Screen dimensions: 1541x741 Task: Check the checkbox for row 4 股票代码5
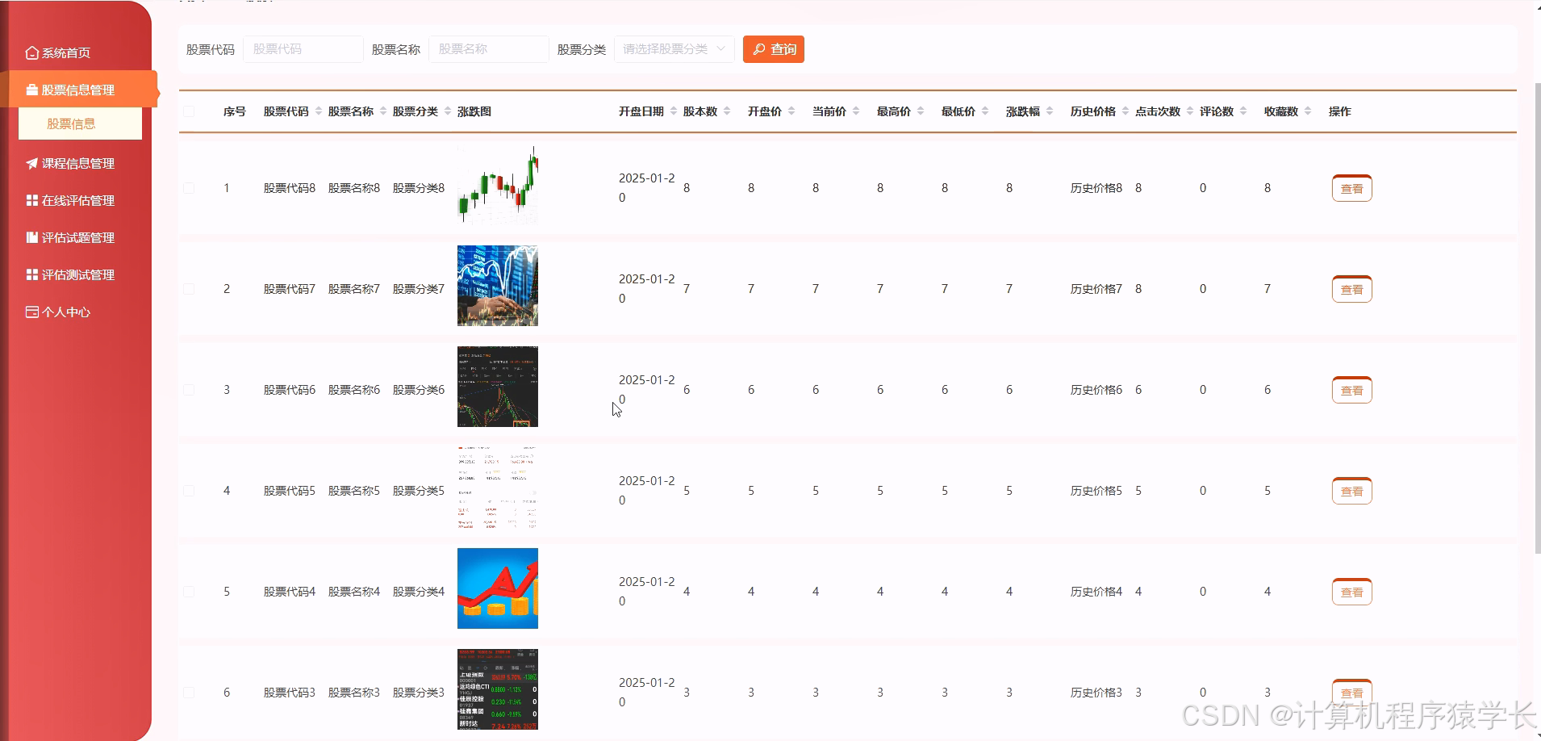point(189,491)
